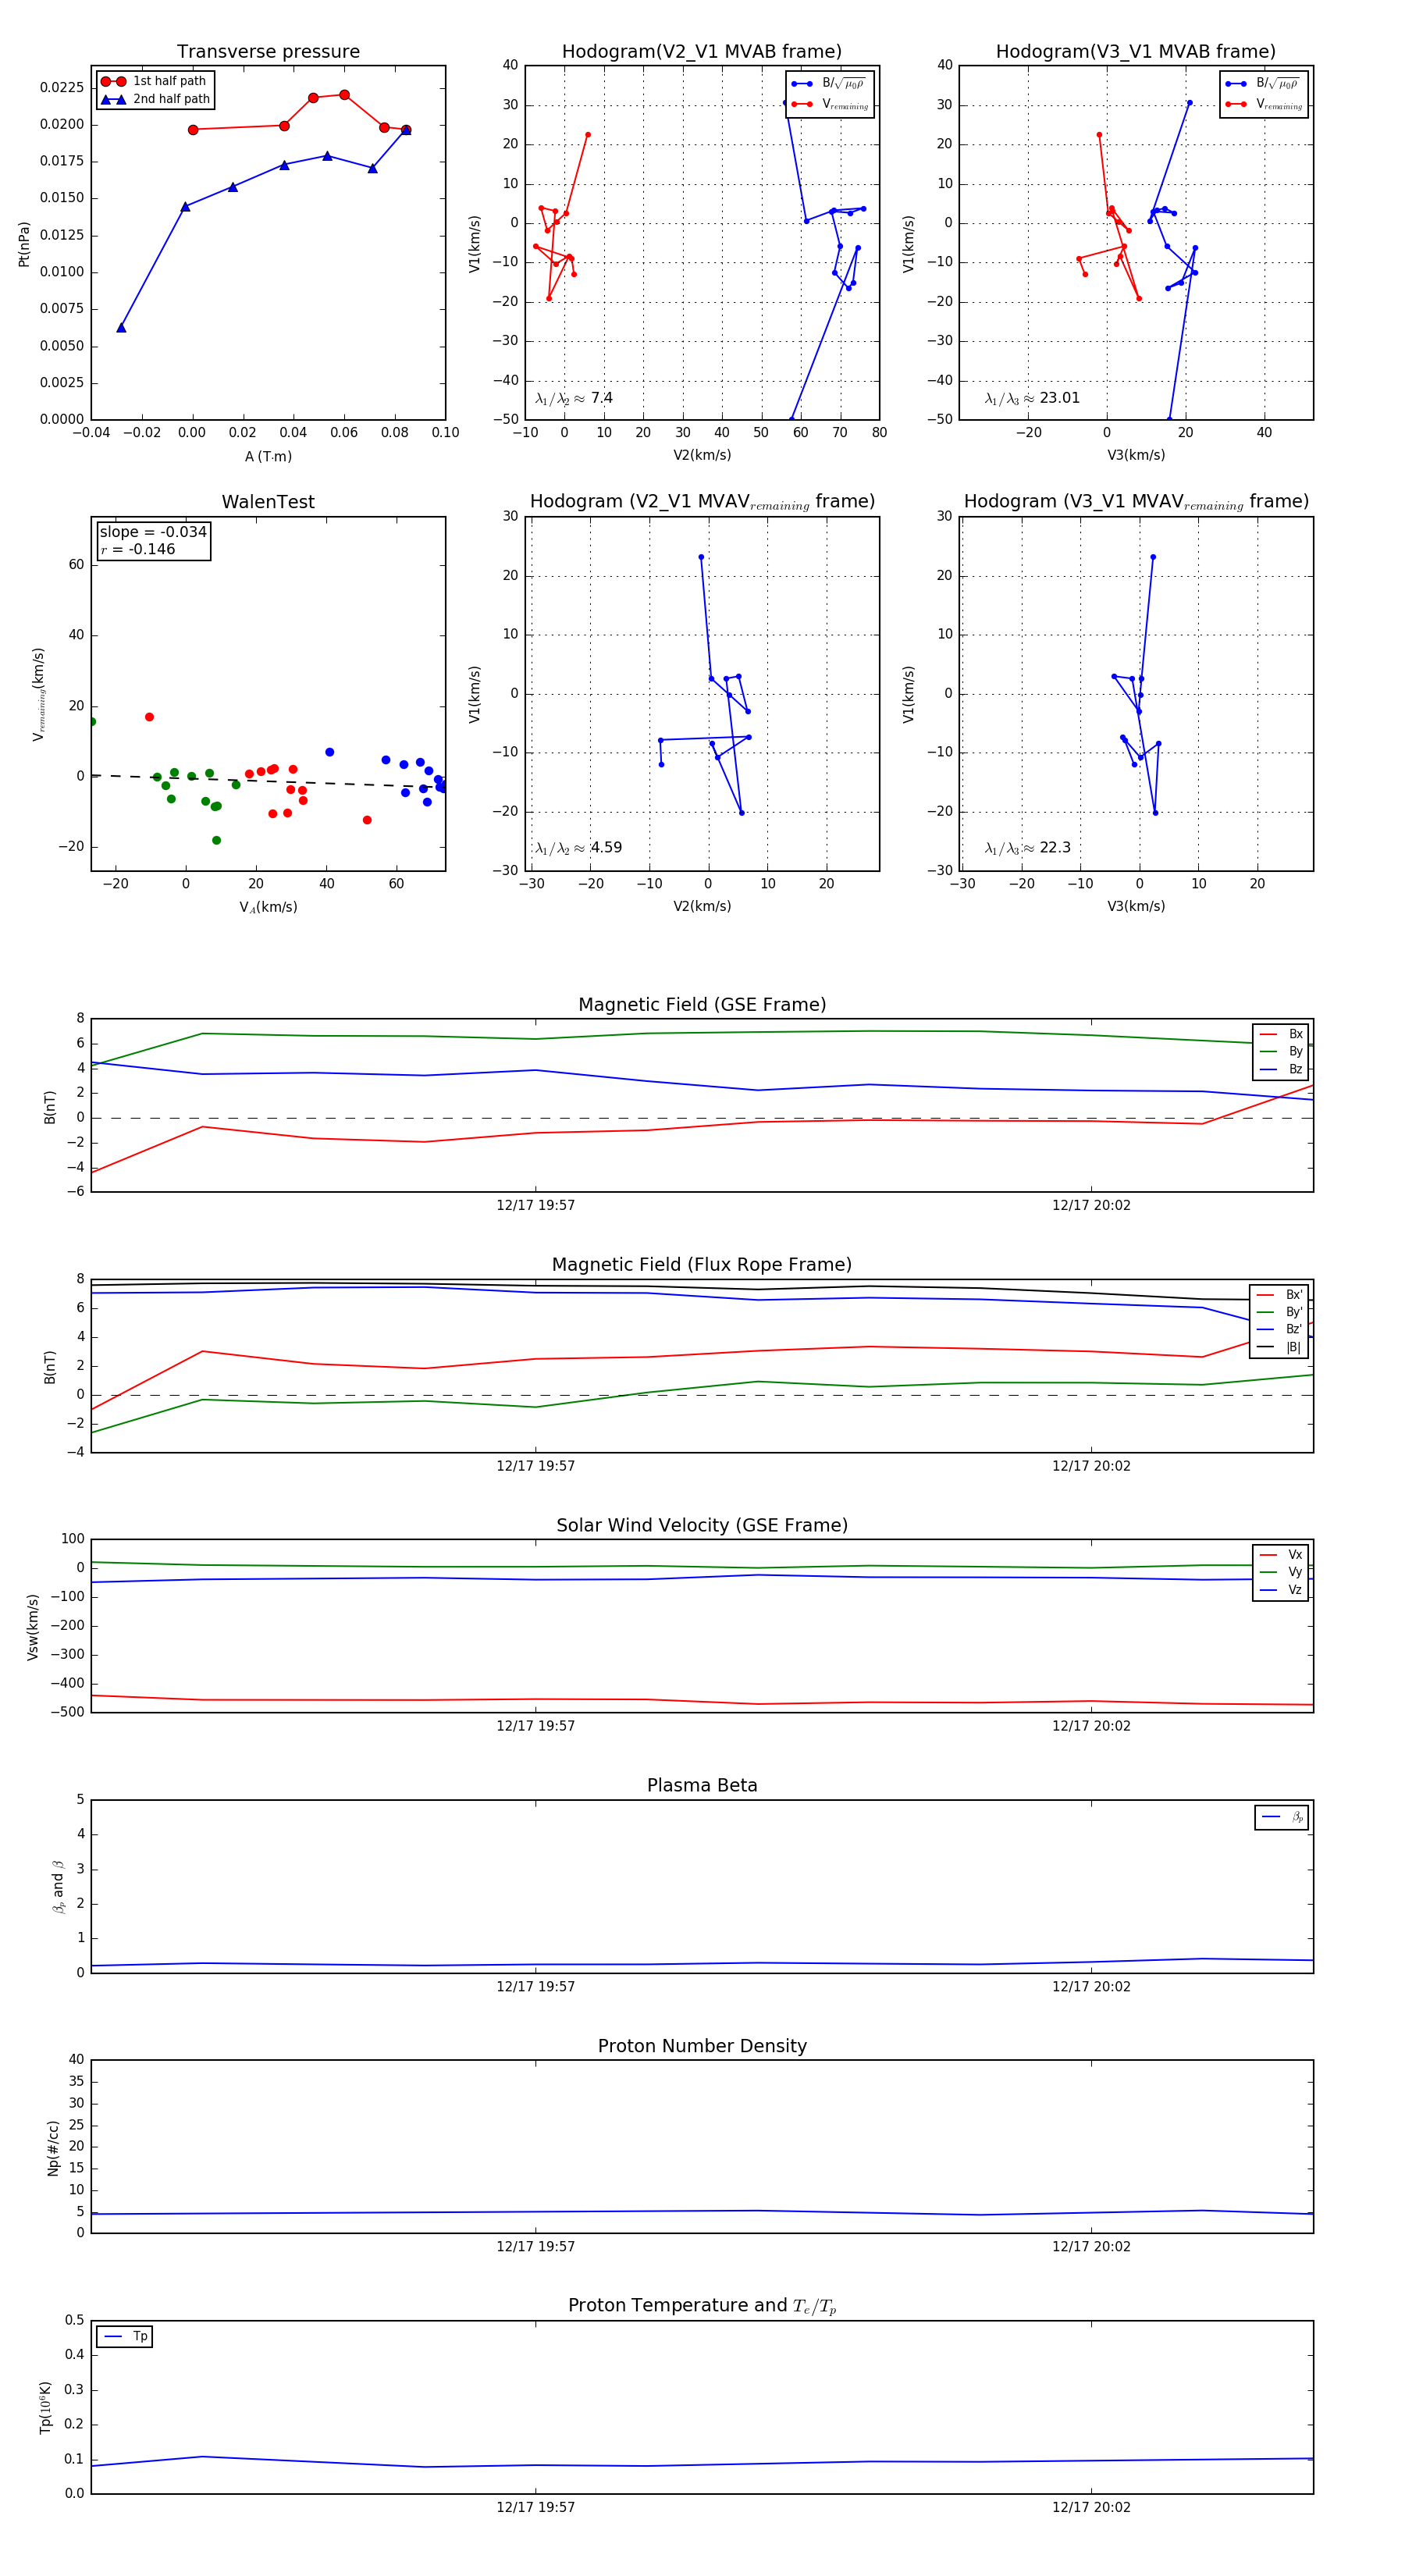Click the leftmost red circle in Transverse pressure

point(193,129)
